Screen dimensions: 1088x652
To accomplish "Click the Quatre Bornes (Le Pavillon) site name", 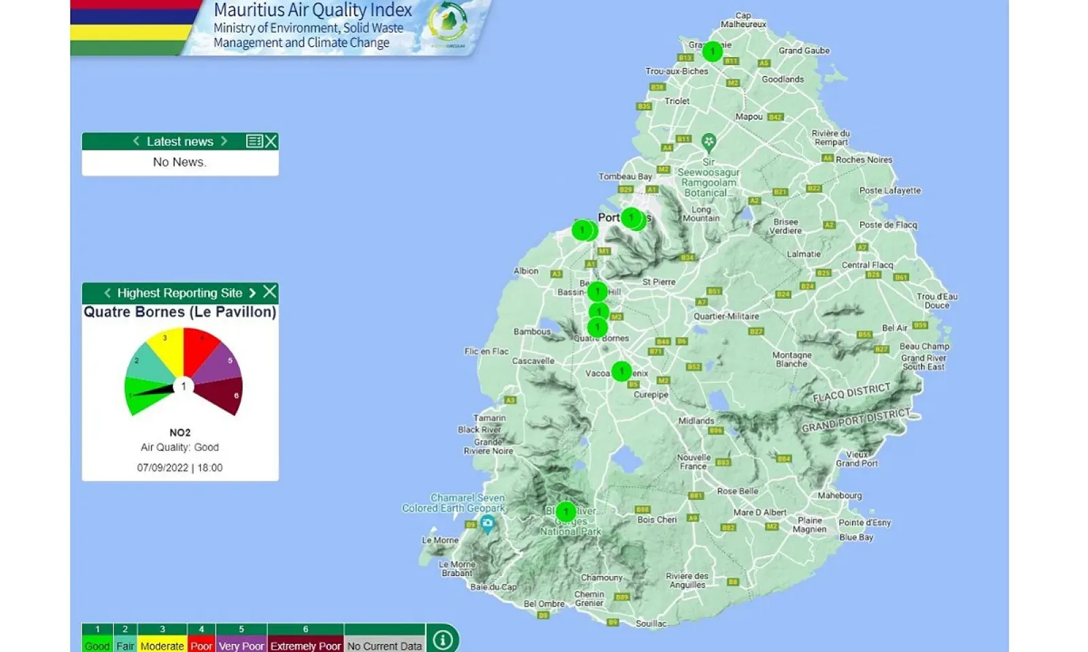I will 180,312.
